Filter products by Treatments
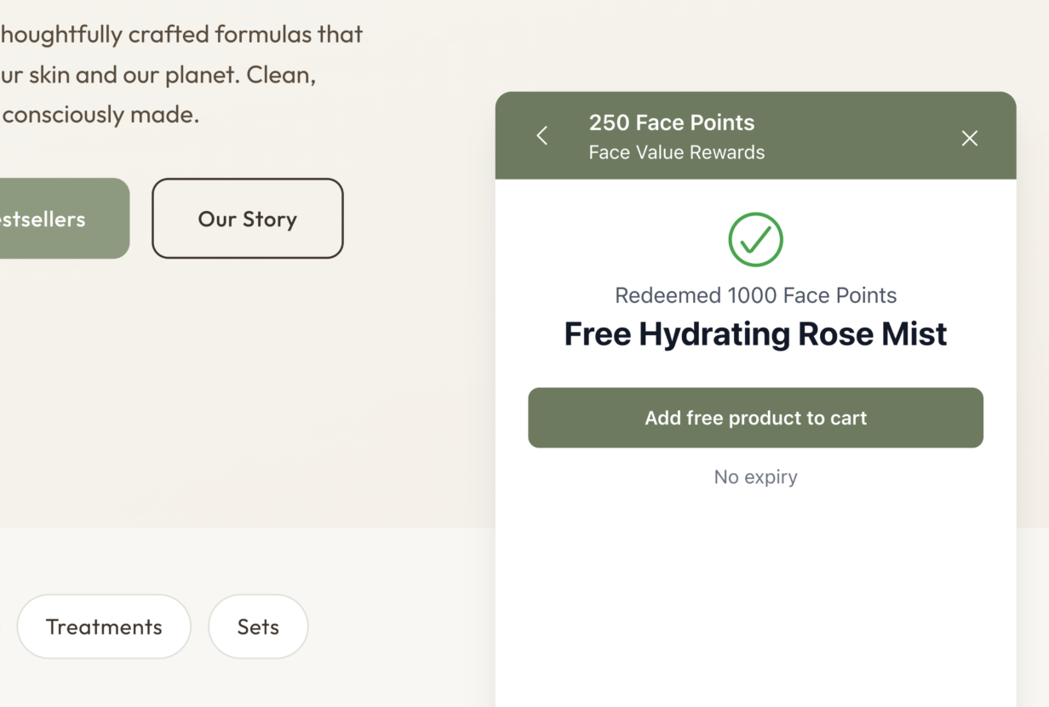This screenshot has width=1049, height=707. tap(104, 627)
